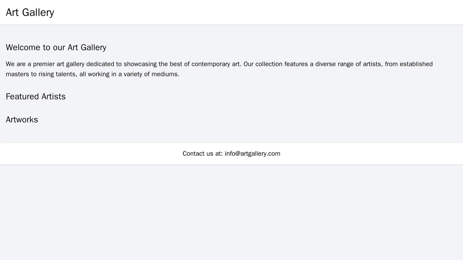
Task: Click the "Welcome to our Art Gallery" heading
Action: pyautogui.click(x=56, y=47)
